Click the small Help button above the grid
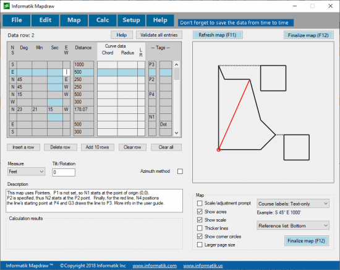Image resolution: width=340 pixels, height=270 pixels. [122, 35]
